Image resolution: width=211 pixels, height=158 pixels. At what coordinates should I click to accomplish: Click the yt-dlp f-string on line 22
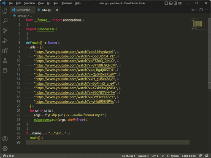(74, 115)
